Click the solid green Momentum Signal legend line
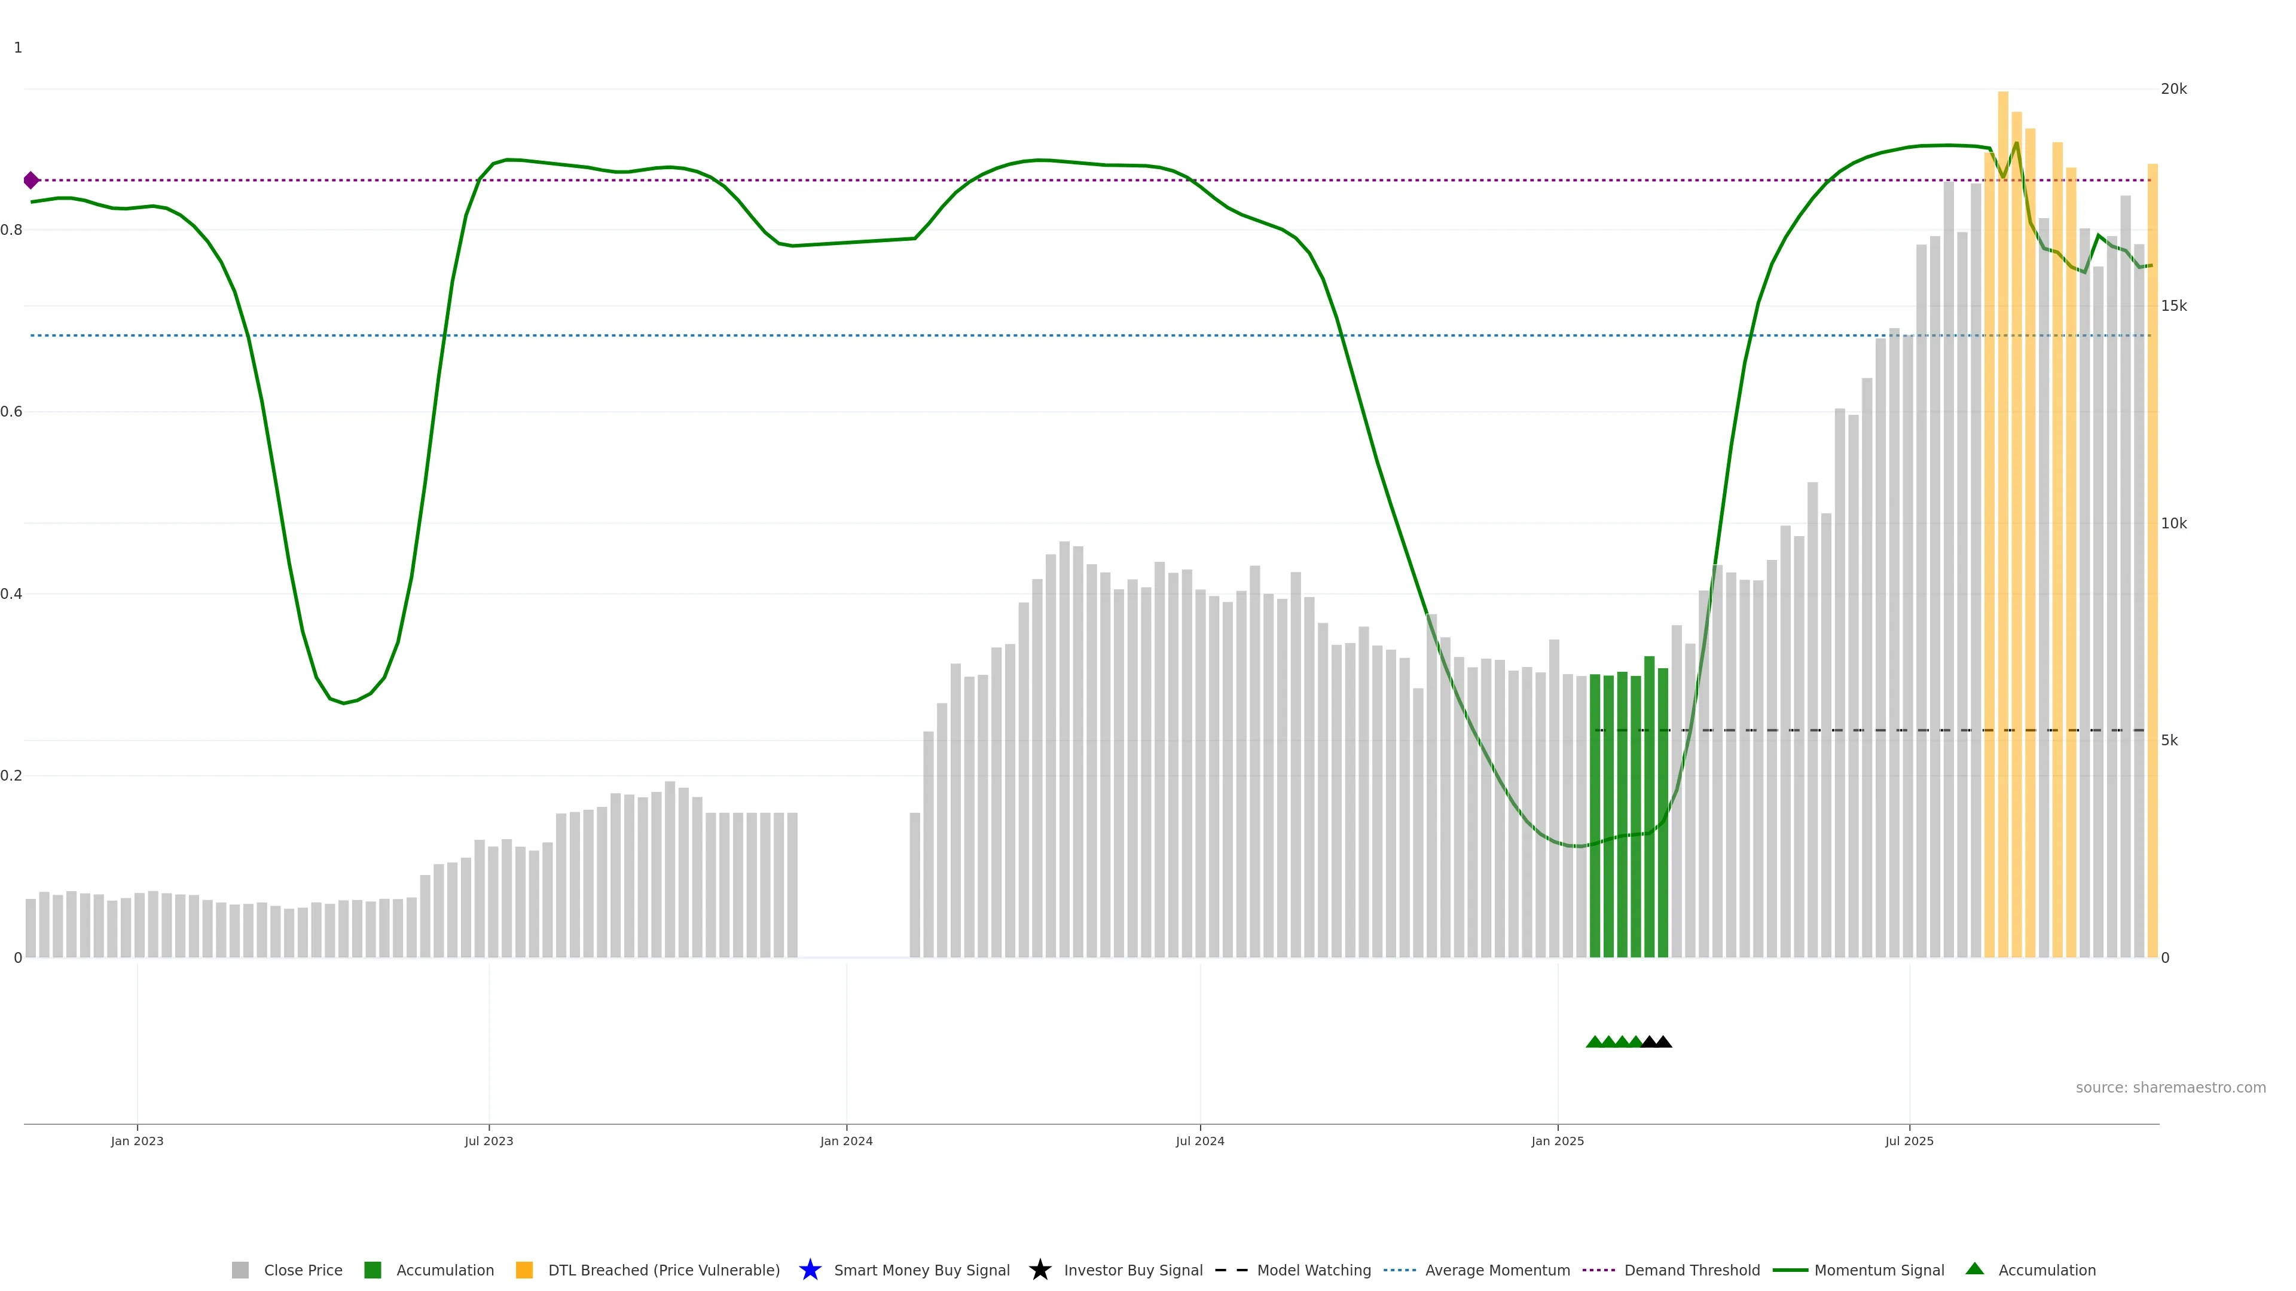2296x1291 pixels. (1790, 1269)
